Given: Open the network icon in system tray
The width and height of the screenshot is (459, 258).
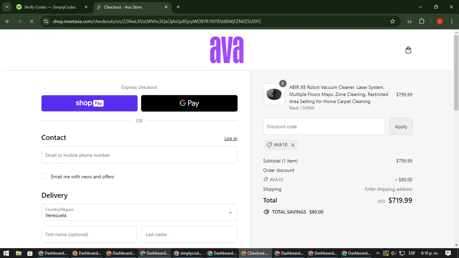Looking at the screenshot, I should click(x=402, y=253).
